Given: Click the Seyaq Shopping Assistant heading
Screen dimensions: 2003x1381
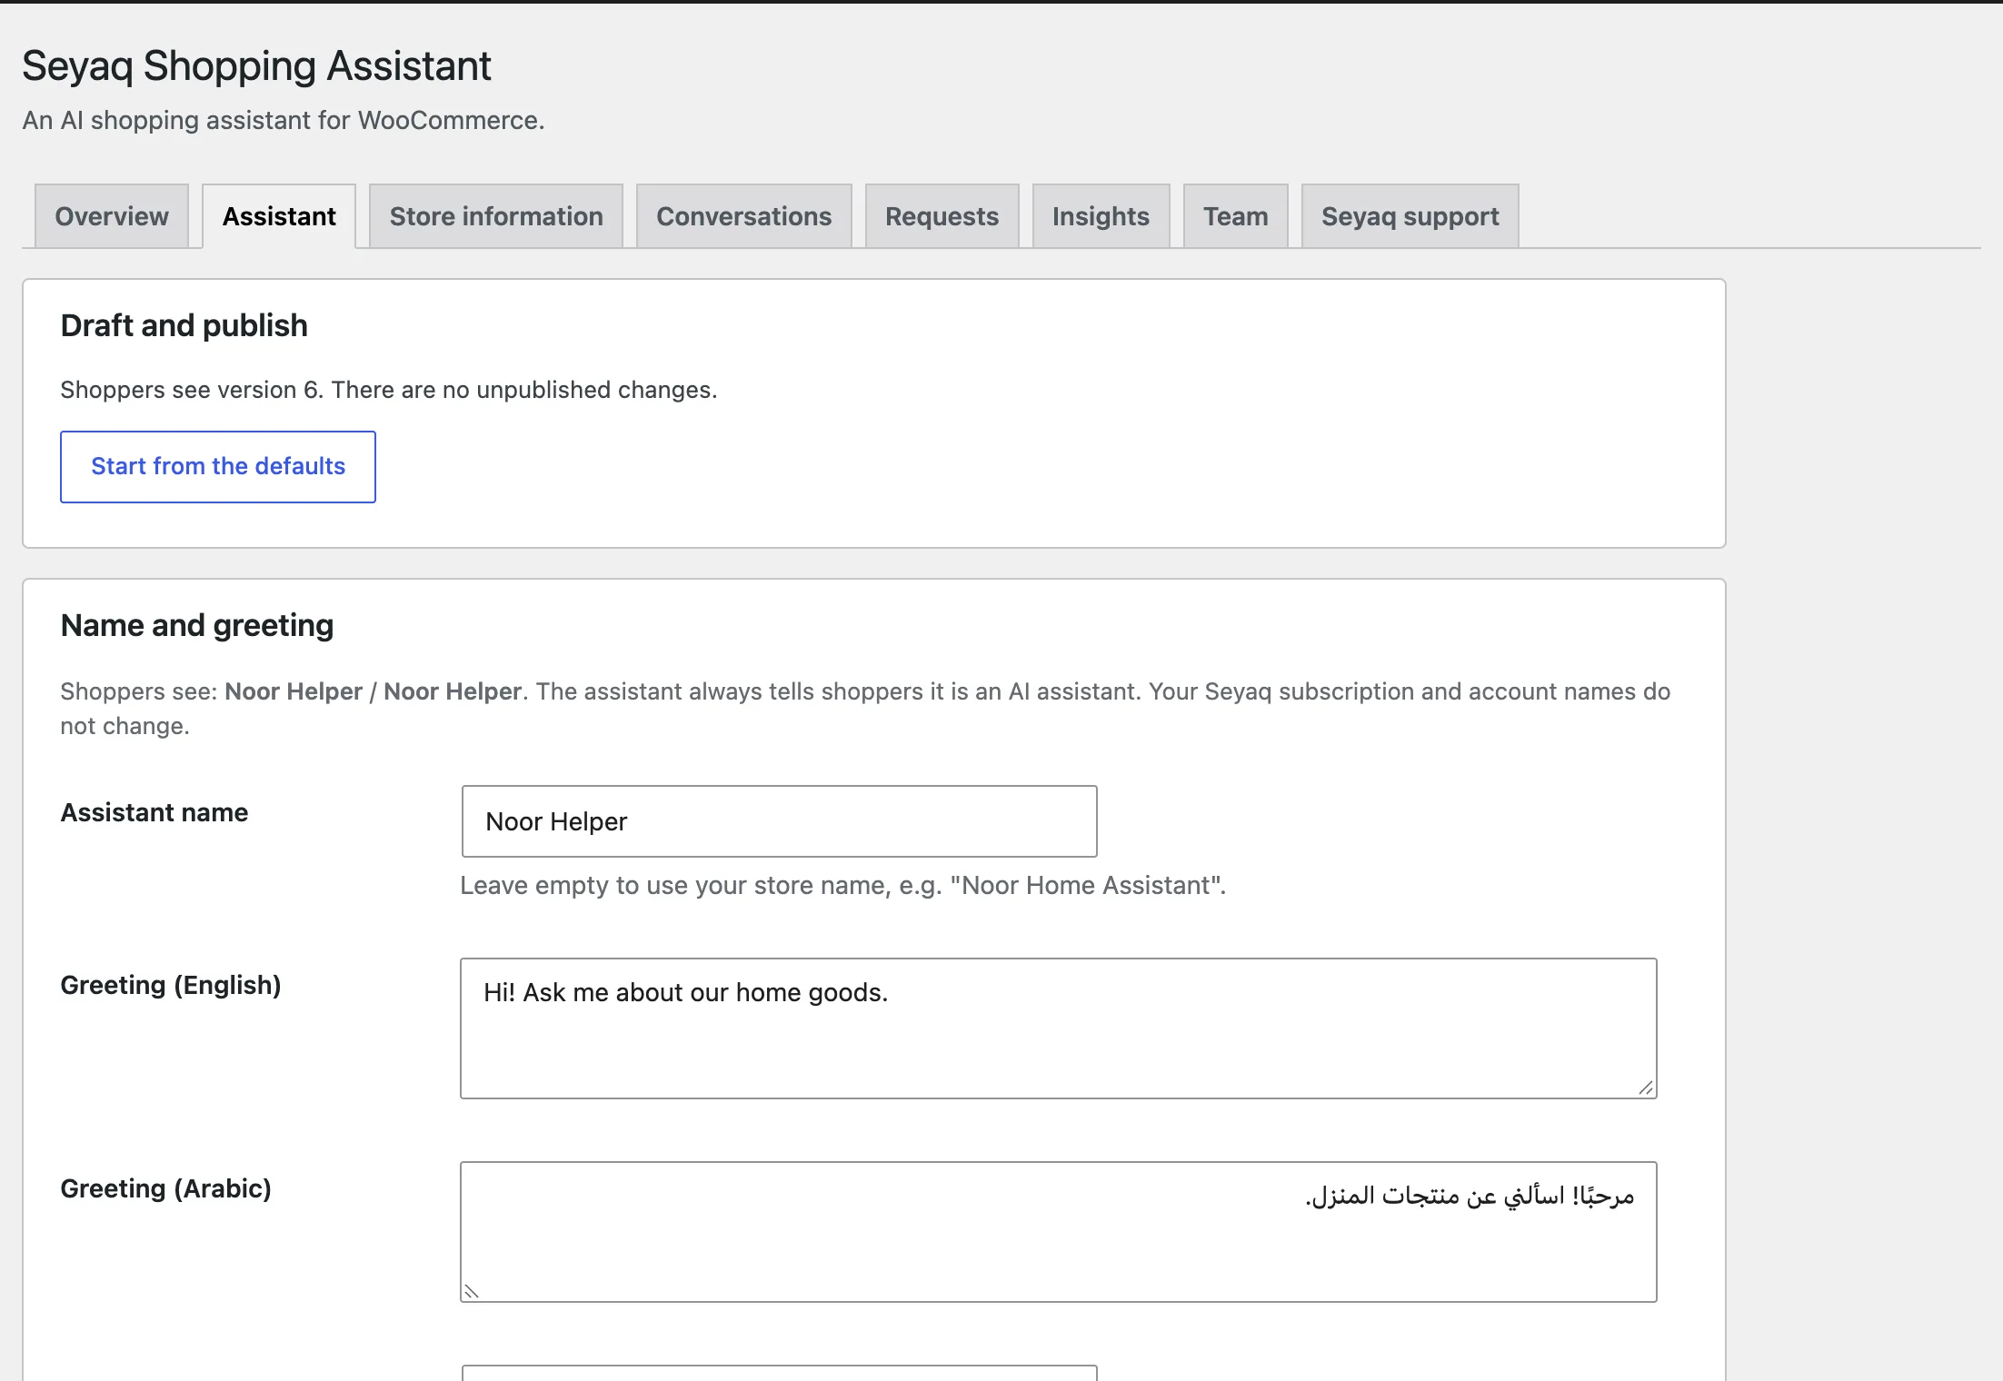Looking at the screenshot, I should click(256, 65).
